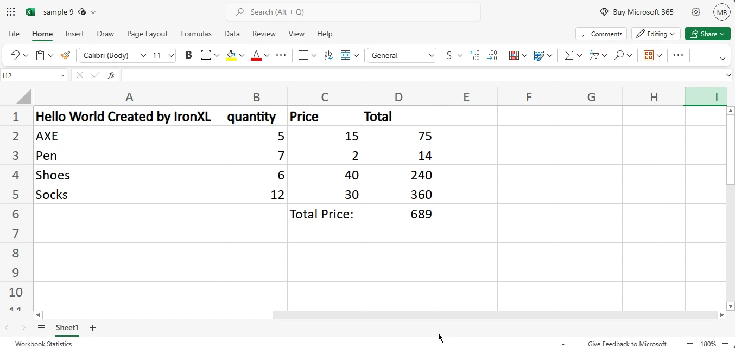Open the Comments pane

[x=601, y=34]
